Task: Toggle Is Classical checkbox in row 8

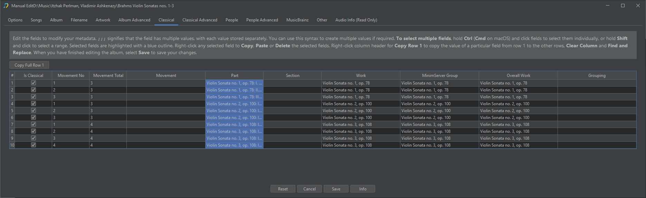Action: coord(34,131)
